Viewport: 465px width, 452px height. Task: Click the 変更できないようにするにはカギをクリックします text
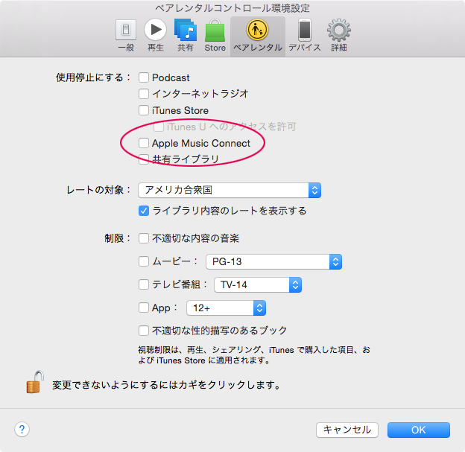pos(166,385)
